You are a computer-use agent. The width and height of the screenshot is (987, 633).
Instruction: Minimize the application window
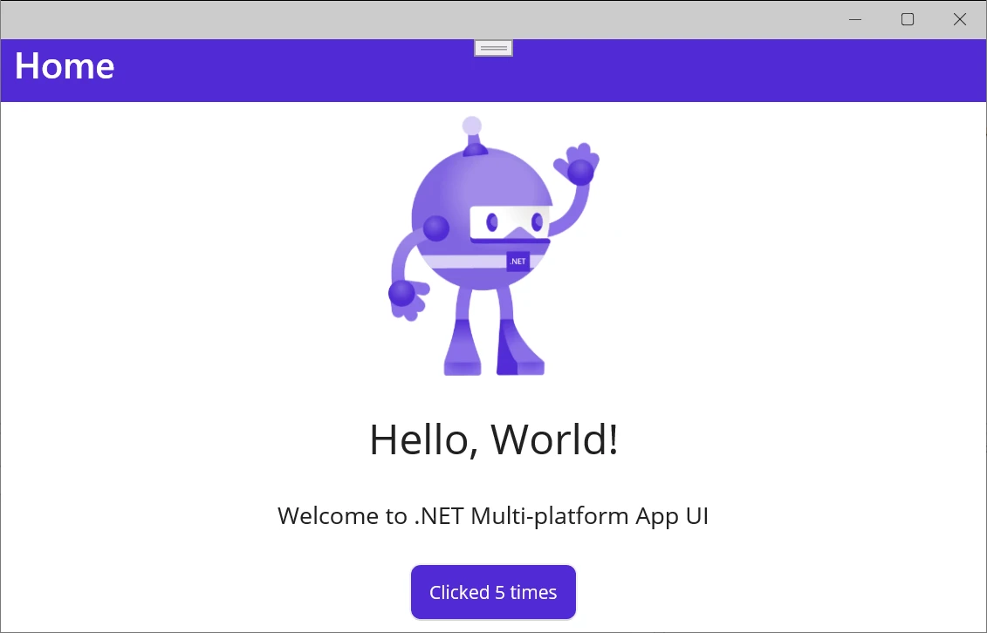tap(855, 19)
